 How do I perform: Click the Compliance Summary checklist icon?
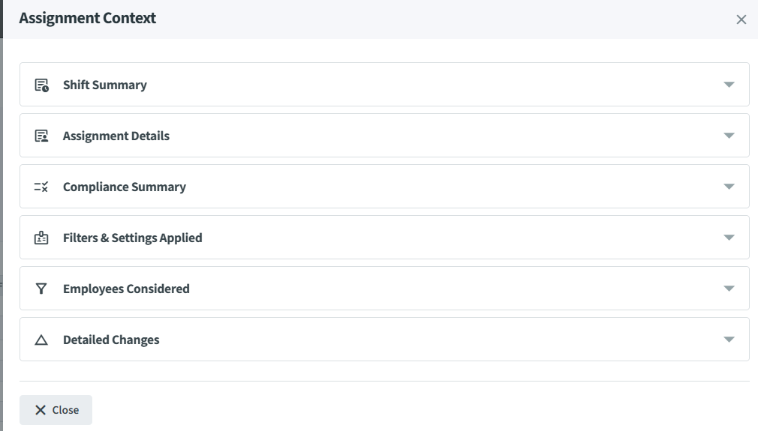(x=41, y=187)
